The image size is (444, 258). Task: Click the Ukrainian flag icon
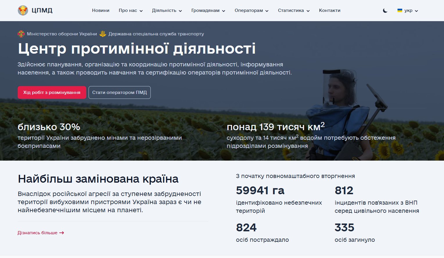point(400,10)
